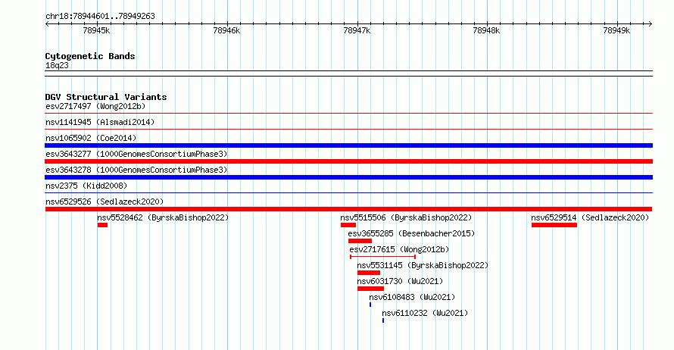Click the nsv1065902 (Coe2014) label
Image resolution: width=674 pixels, height=350 pixels.
[91, 138]
